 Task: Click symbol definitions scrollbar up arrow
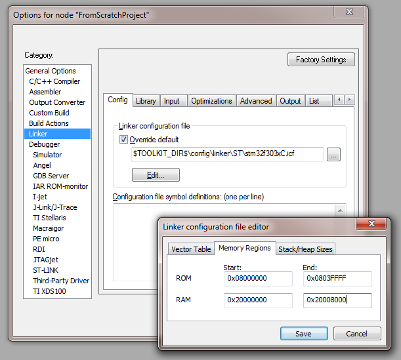340,210
